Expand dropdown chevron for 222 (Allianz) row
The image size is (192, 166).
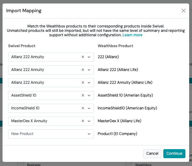(x=89, y=57)
